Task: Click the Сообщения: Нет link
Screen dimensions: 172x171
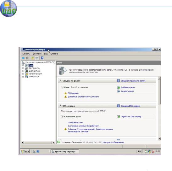Action: 75,122
